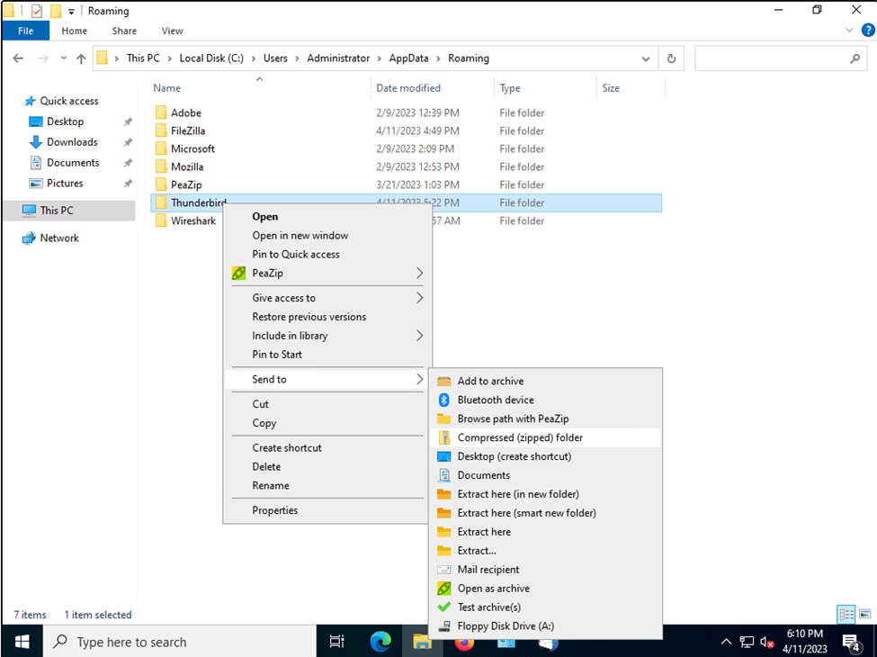This screenshot has height=657, width=877.
Task: Click Local Disk (C:) in breadcrumb
Action: (x=211, y=58)
